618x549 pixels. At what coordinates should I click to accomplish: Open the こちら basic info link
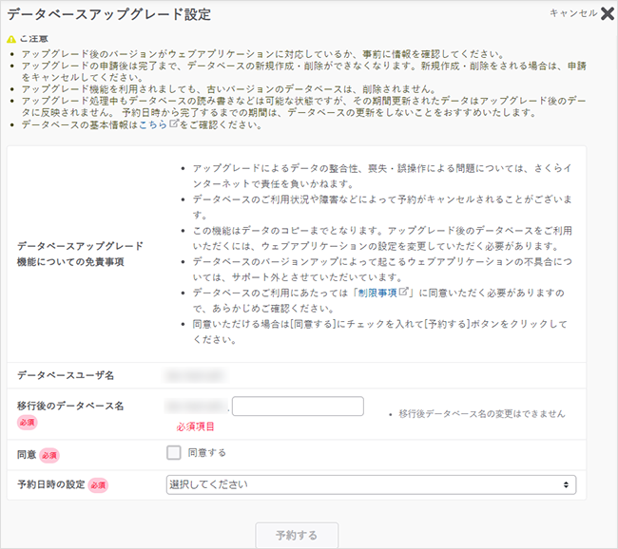point(152,125)
